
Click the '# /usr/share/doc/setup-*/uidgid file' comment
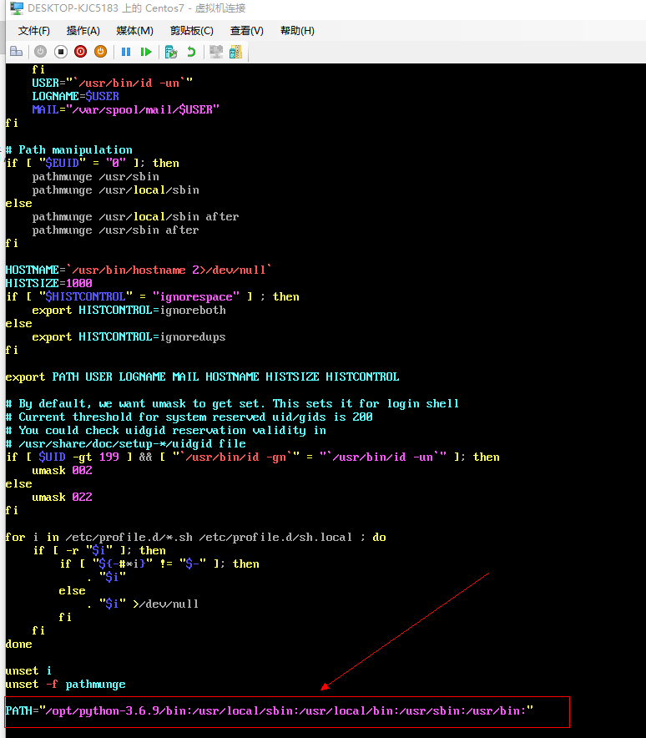click(x=126, y=444)
